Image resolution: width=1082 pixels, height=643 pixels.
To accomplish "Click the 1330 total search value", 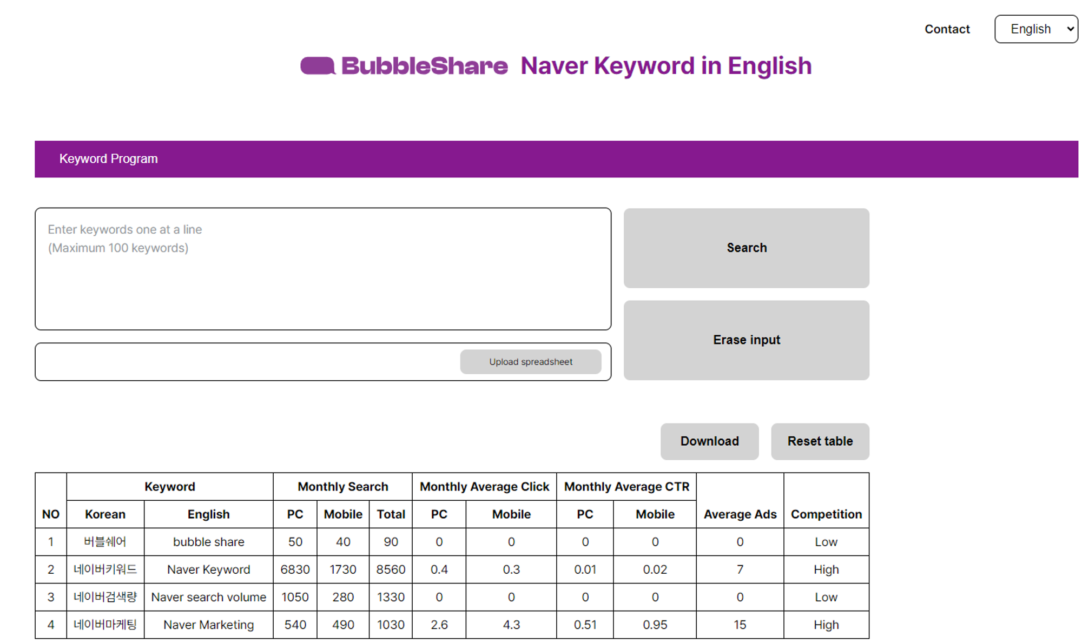I will [x=391, y=597].
